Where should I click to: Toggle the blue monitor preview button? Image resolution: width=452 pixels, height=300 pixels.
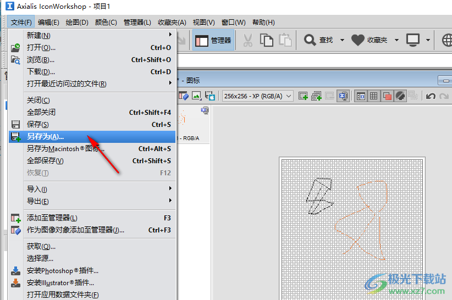coord(343,96)
